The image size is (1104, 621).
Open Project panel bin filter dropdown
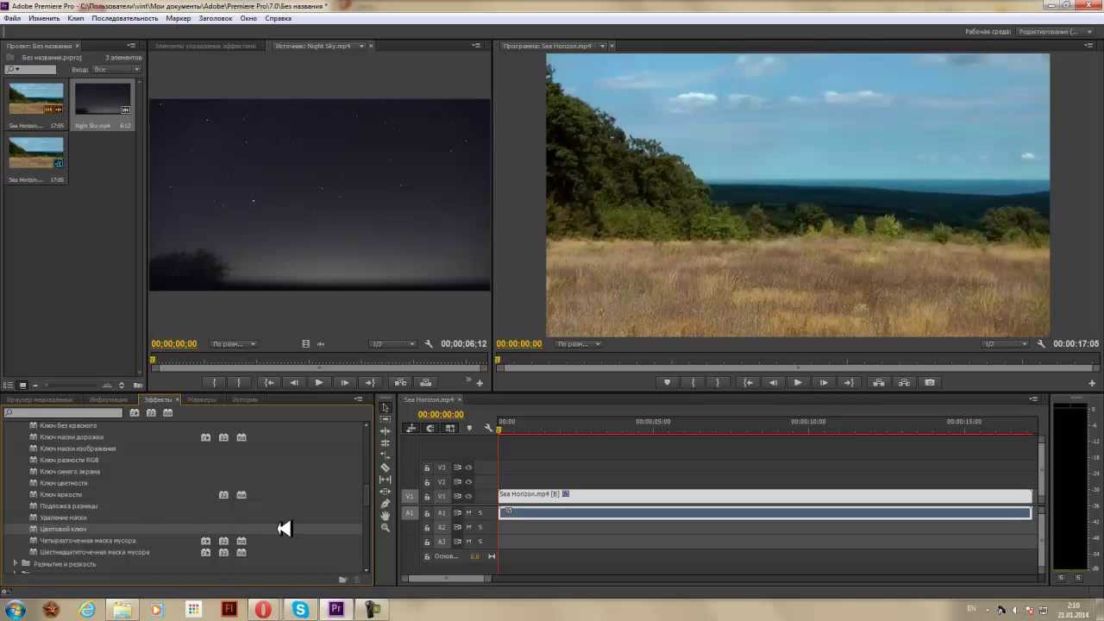(x=116, y=69)
